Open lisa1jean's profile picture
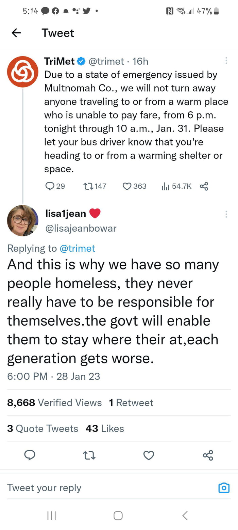Viewport: 238px width, 530px height. pos(22,220)
